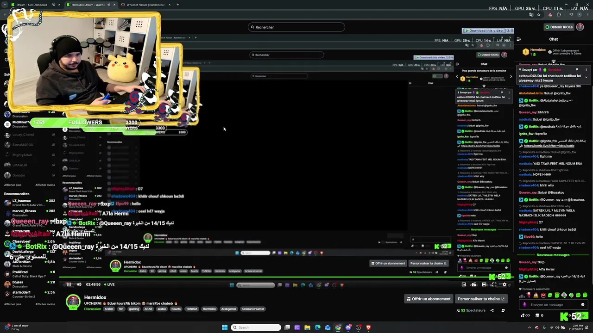Click the Windows taskbar Search box

(x=256, y=327)
